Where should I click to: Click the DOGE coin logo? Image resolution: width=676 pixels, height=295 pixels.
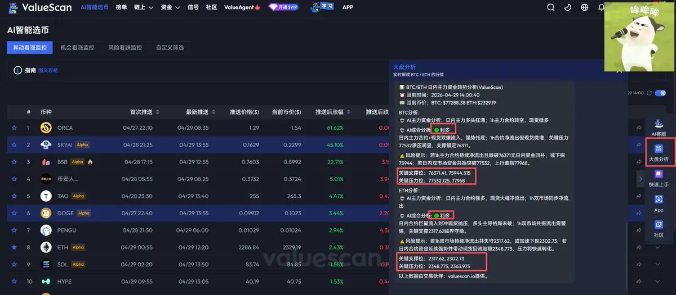(x=46, y=214)
